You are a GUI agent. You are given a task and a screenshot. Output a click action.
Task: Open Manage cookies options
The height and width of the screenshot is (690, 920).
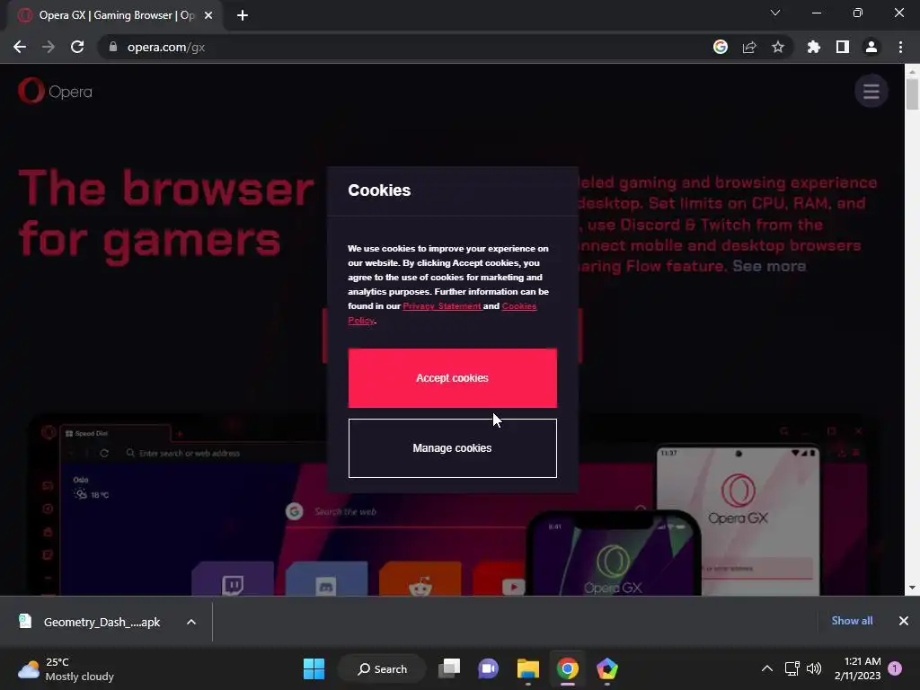click(x=453, y=448)
